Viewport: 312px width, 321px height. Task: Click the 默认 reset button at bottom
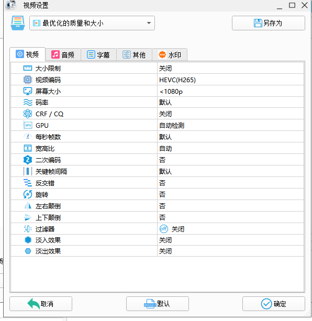pyautogui.click(x=158, y=304)
